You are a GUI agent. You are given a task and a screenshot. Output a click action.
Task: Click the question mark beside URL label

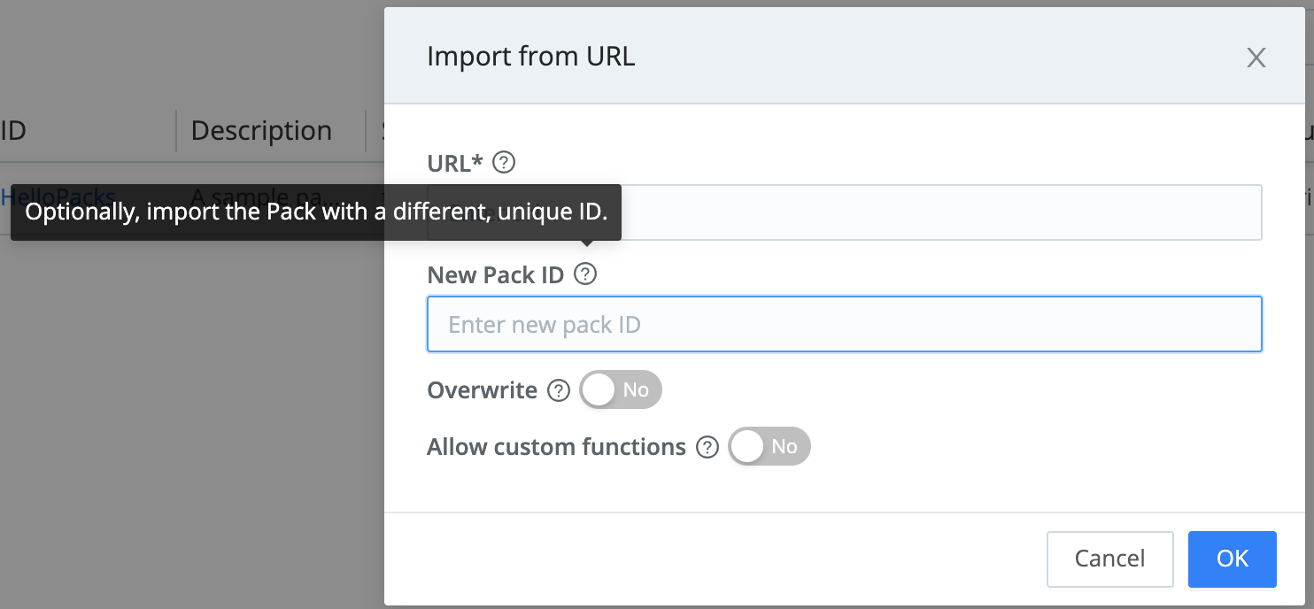(x=503, y=162)
